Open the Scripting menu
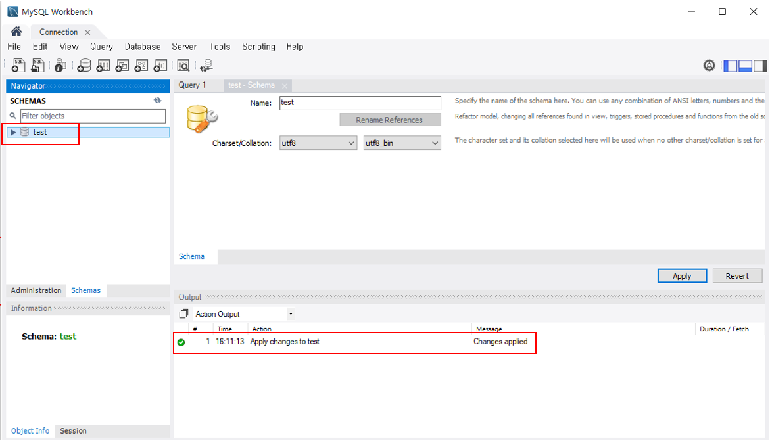The width and height of the screenshot is (770, 441). 259,47
